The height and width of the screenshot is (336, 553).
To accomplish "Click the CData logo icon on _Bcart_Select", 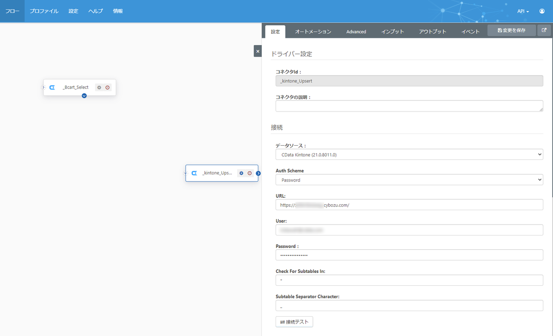I will click(x=52, y=88).
